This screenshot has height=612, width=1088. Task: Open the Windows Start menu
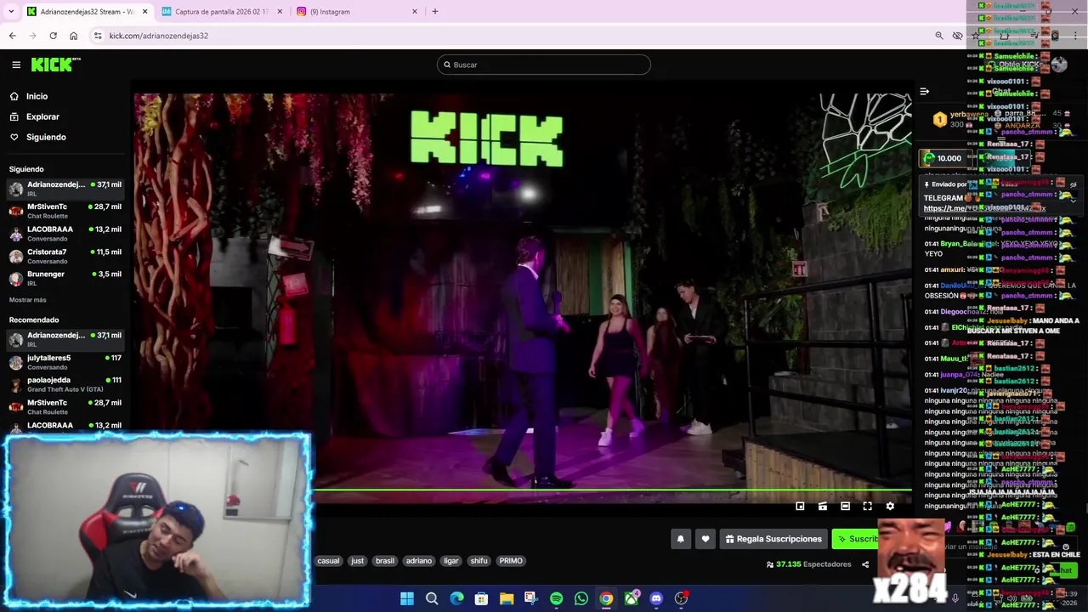[x=407, y=598]
